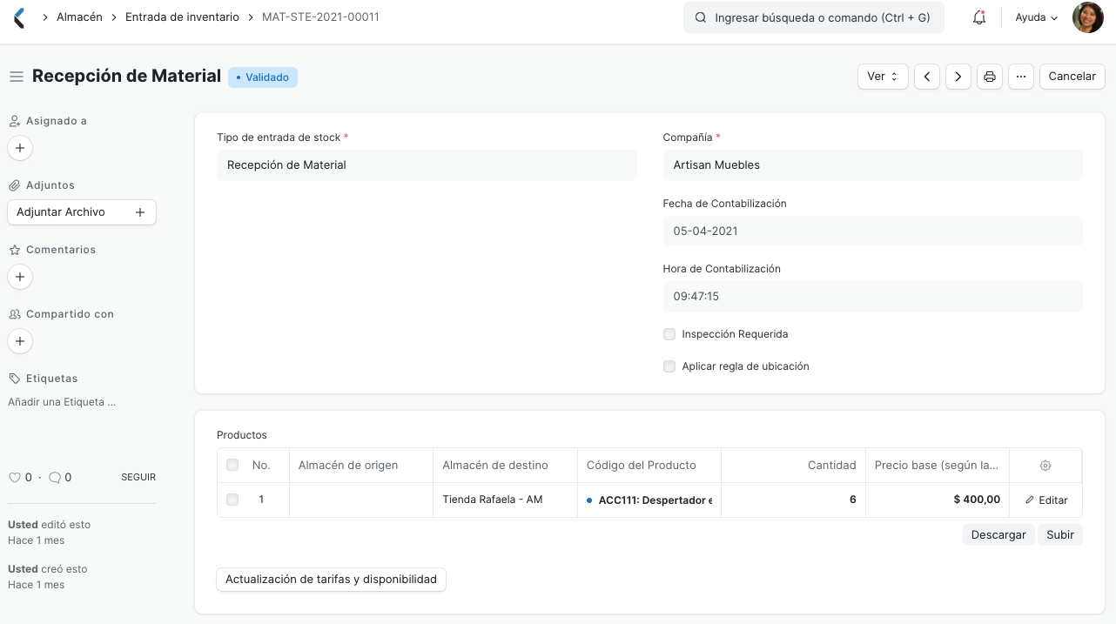
Task: Click the Recepción de Material title
Action: [x=127, y=77]
